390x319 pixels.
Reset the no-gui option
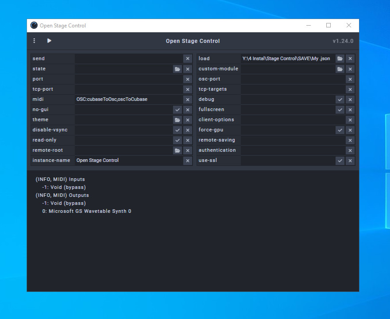(188, 110)
